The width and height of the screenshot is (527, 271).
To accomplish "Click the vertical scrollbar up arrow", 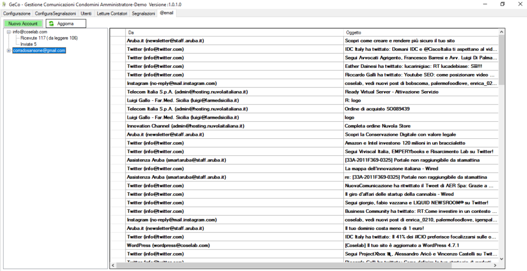I will 502,32.
